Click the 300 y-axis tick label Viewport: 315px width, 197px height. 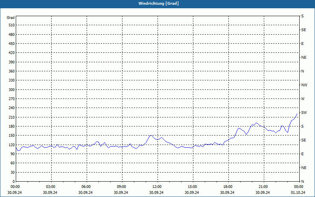pos(12,90)
